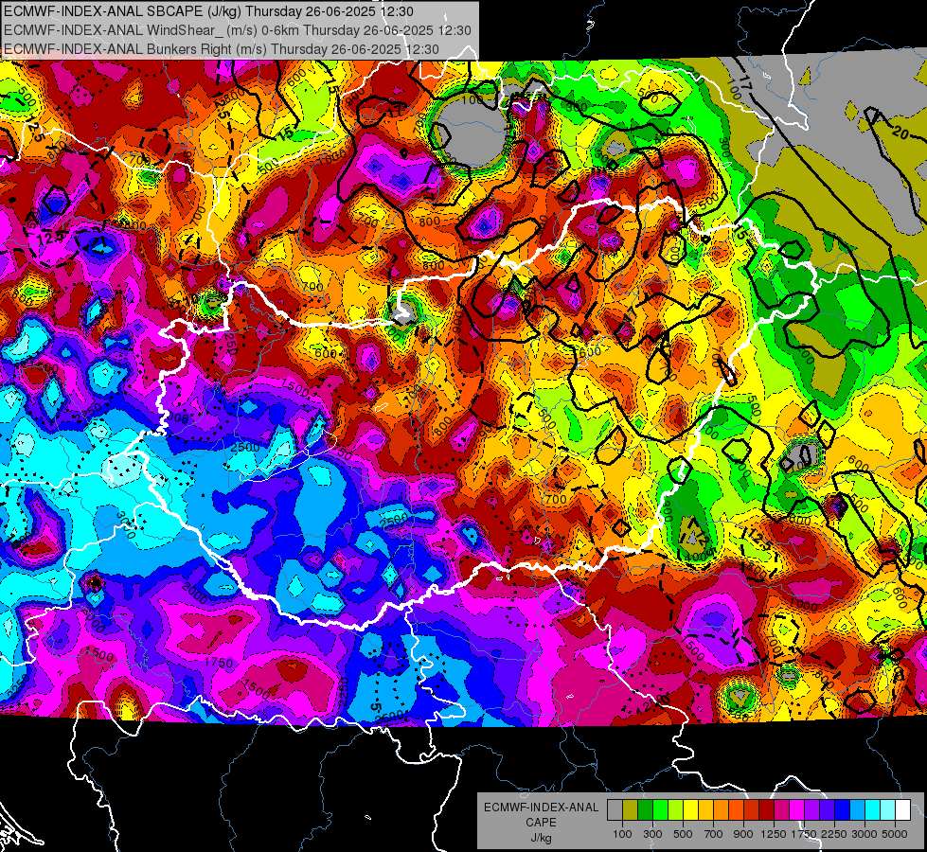The image size is (927, 852).
Task: Select the bright magenta swatch left of 1750
Action: (797, 809)
